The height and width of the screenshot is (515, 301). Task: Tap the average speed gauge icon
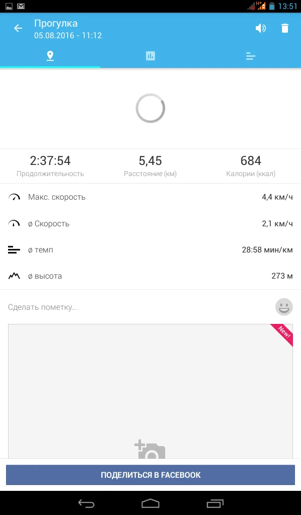coord(14,223)
